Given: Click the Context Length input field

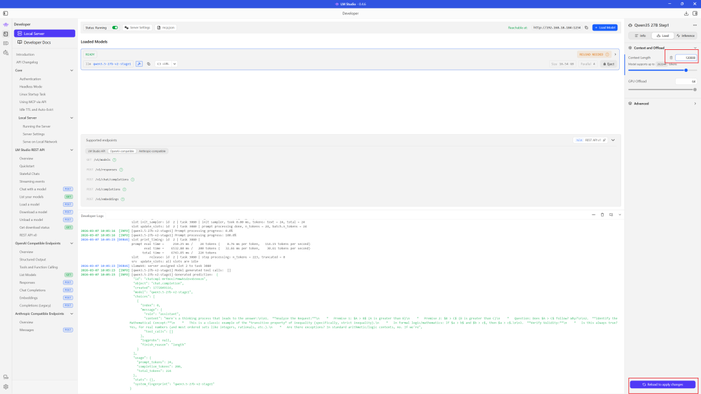Looking at the screenshot, I should [686, 58].
